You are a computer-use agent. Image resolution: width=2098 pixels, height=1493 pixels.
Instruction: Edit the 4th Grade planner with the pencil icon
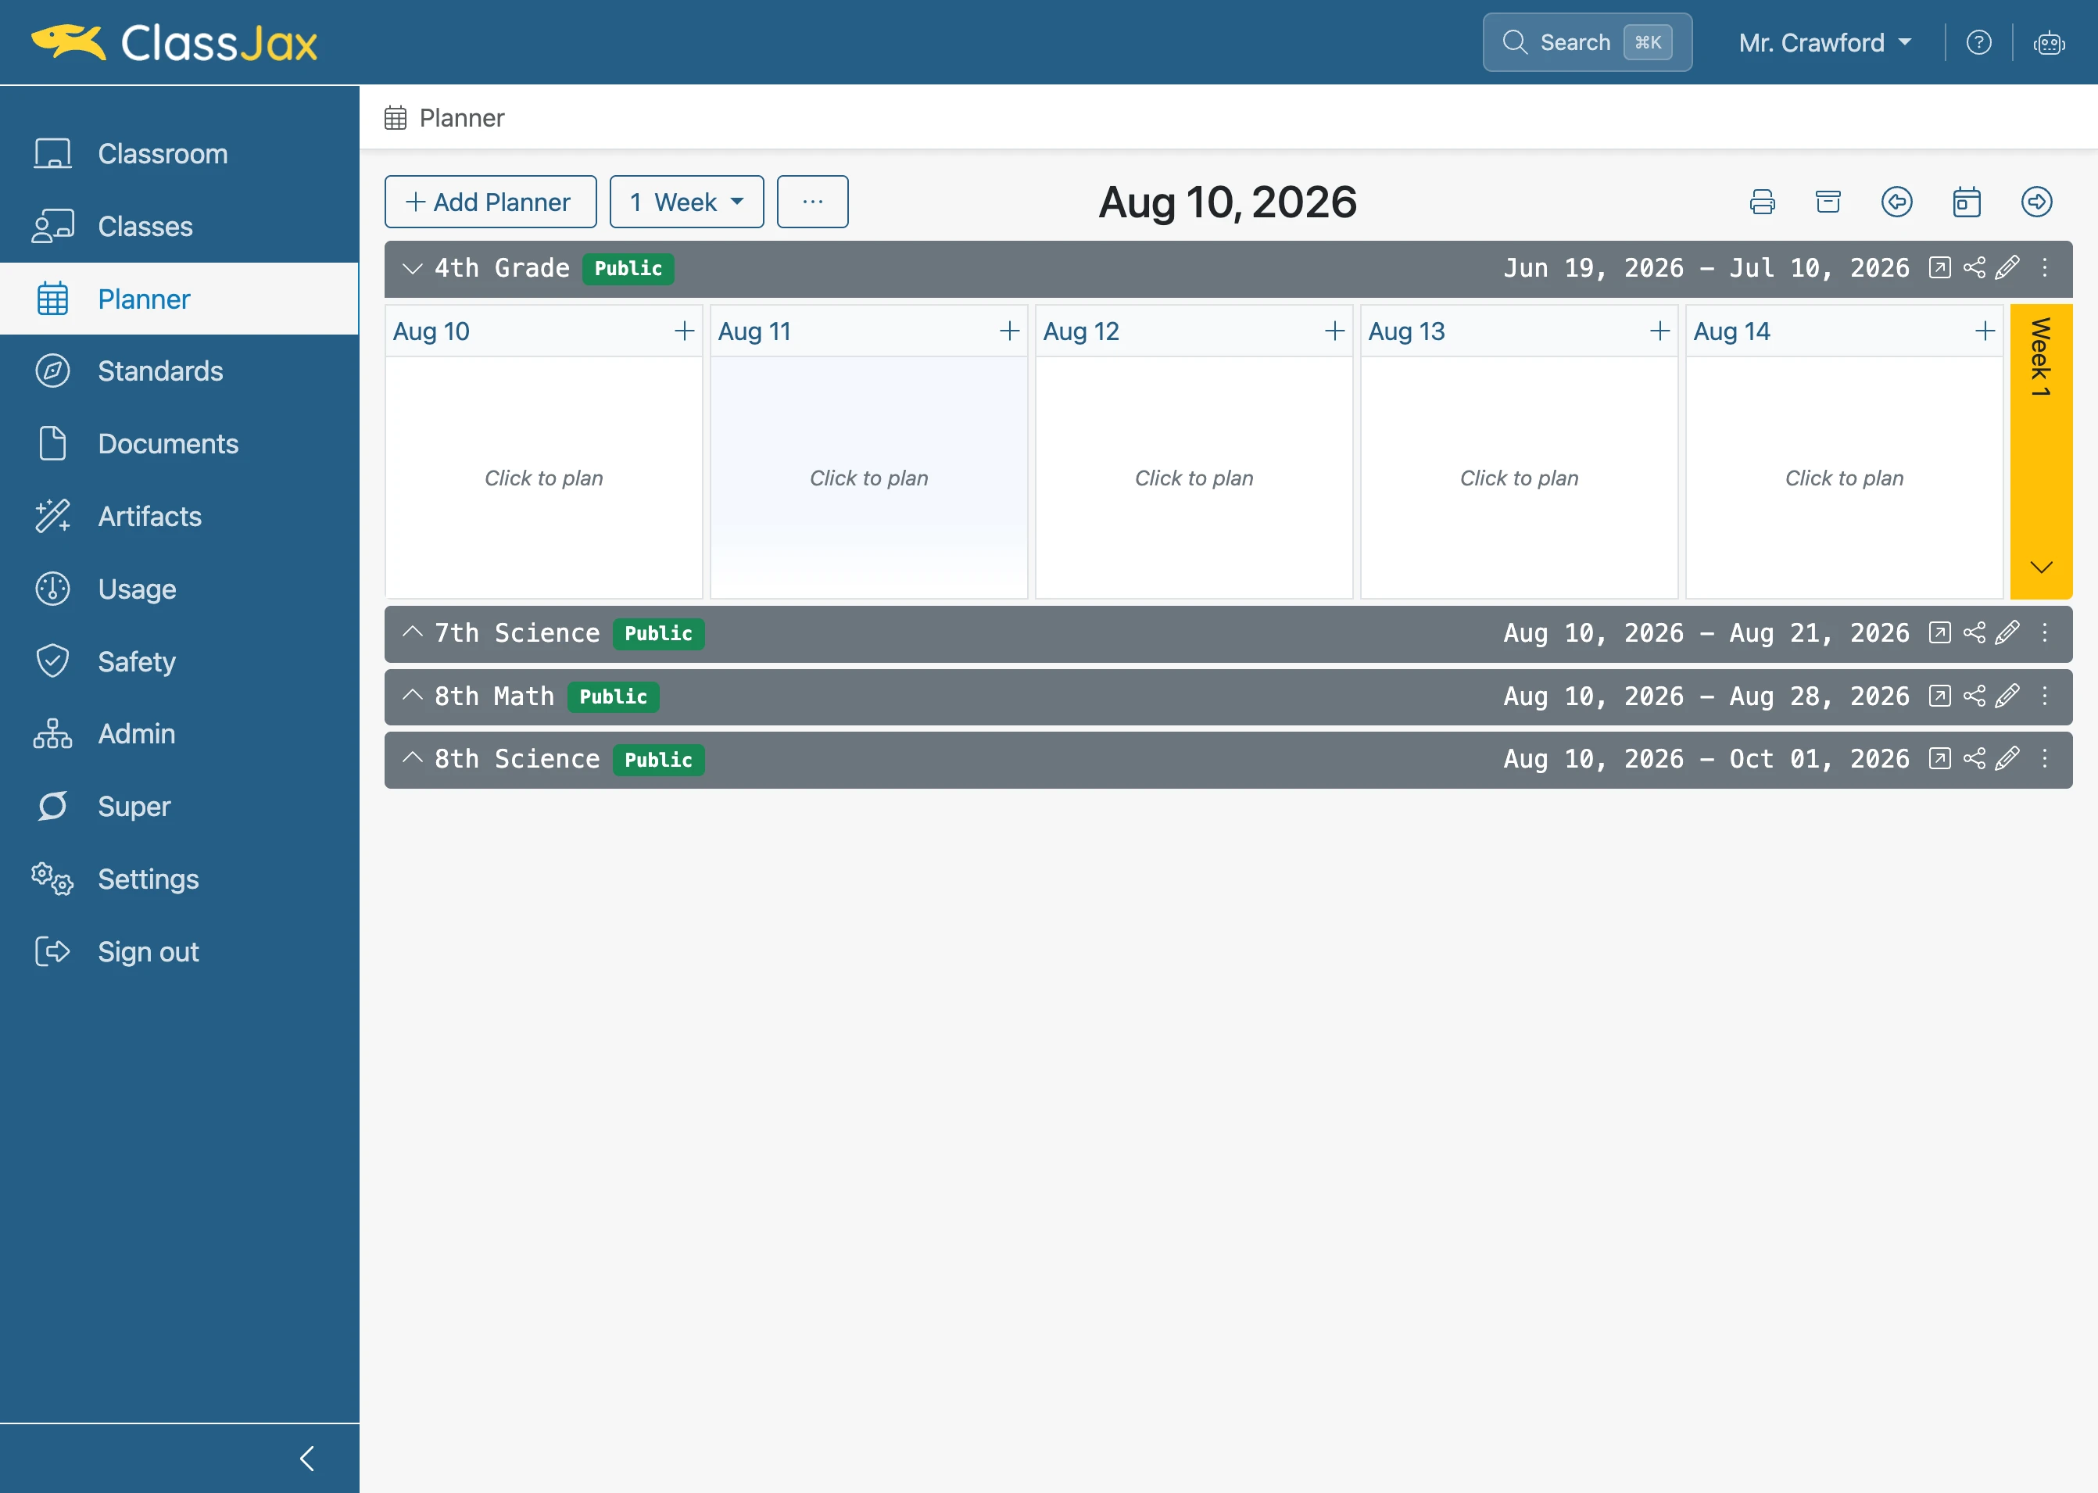(x=2008, y=267)
